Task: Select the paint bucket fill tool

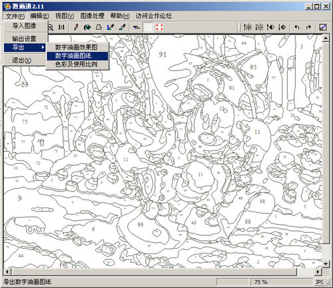Action: [x=87, y=27]
